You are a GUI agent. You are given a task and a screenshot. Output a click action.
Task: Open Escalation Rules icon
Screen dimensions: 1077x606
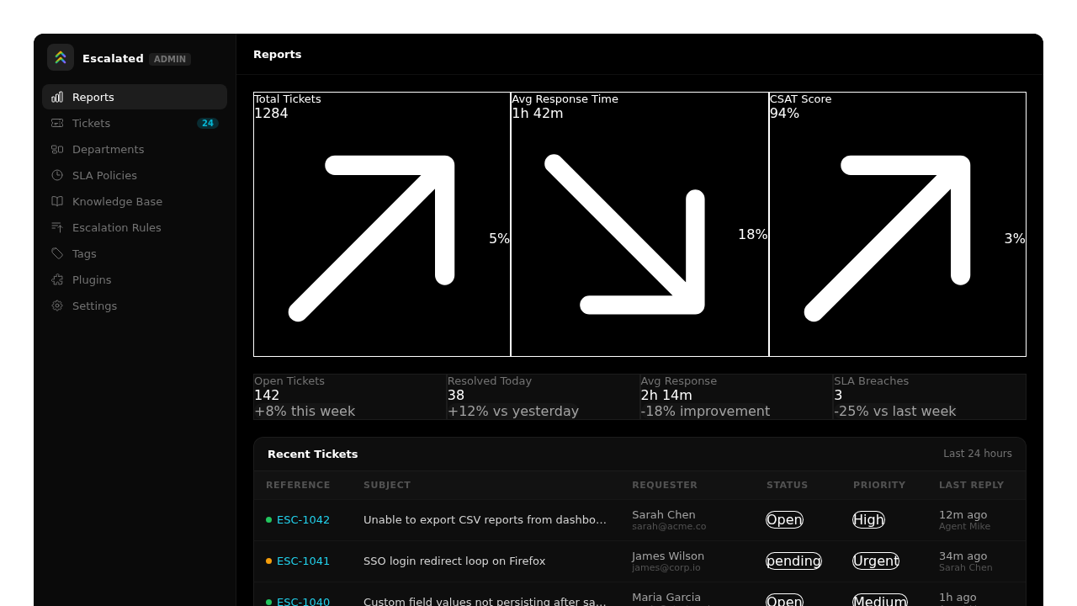[57, 228]
